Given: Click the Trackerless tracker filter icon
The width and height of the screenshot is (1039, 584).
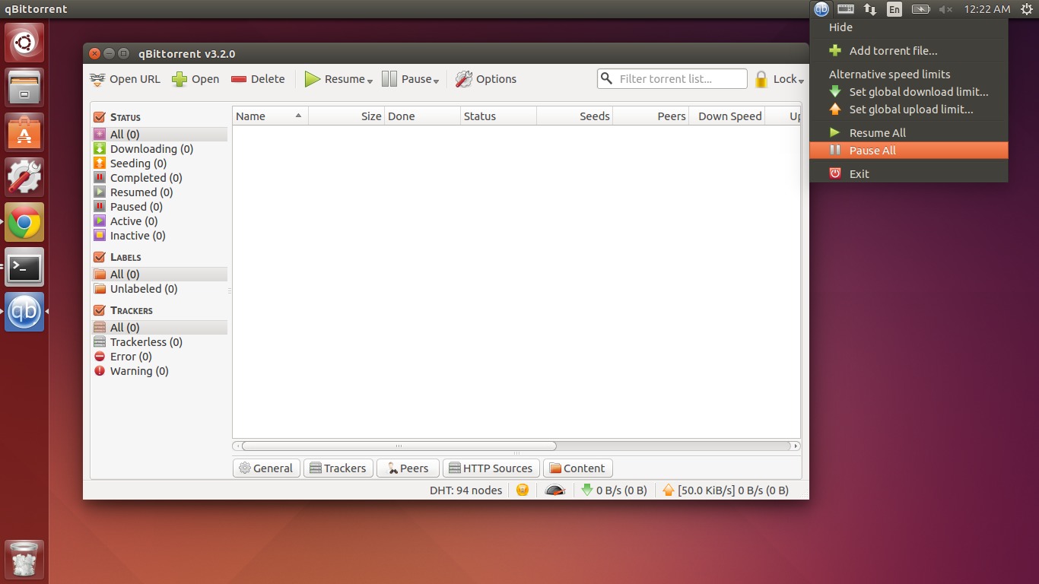Looking at the screenshot, I should (100, 342).
